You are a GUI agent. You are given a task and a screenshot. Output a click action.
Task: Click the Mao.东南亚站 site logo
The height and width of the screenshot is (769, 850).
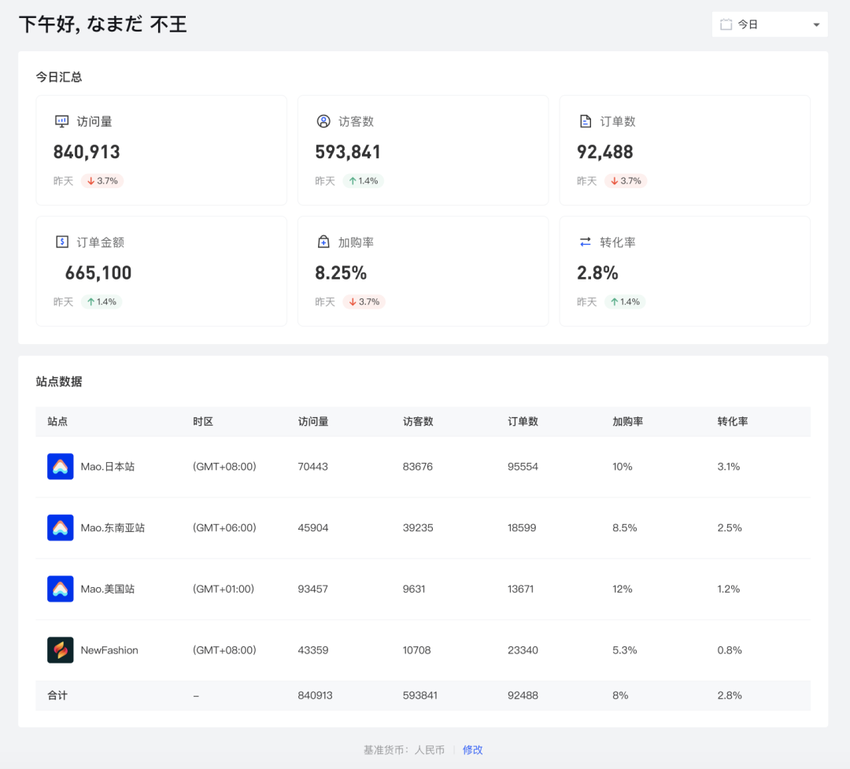coord(60,527)
